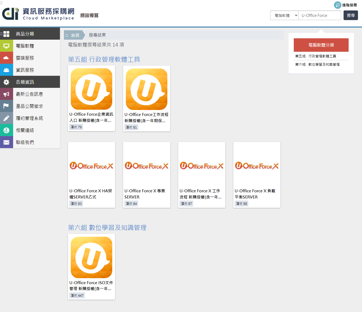362x312 pixels.
Task: Click the 項次 84 badge
Action: 131,204
